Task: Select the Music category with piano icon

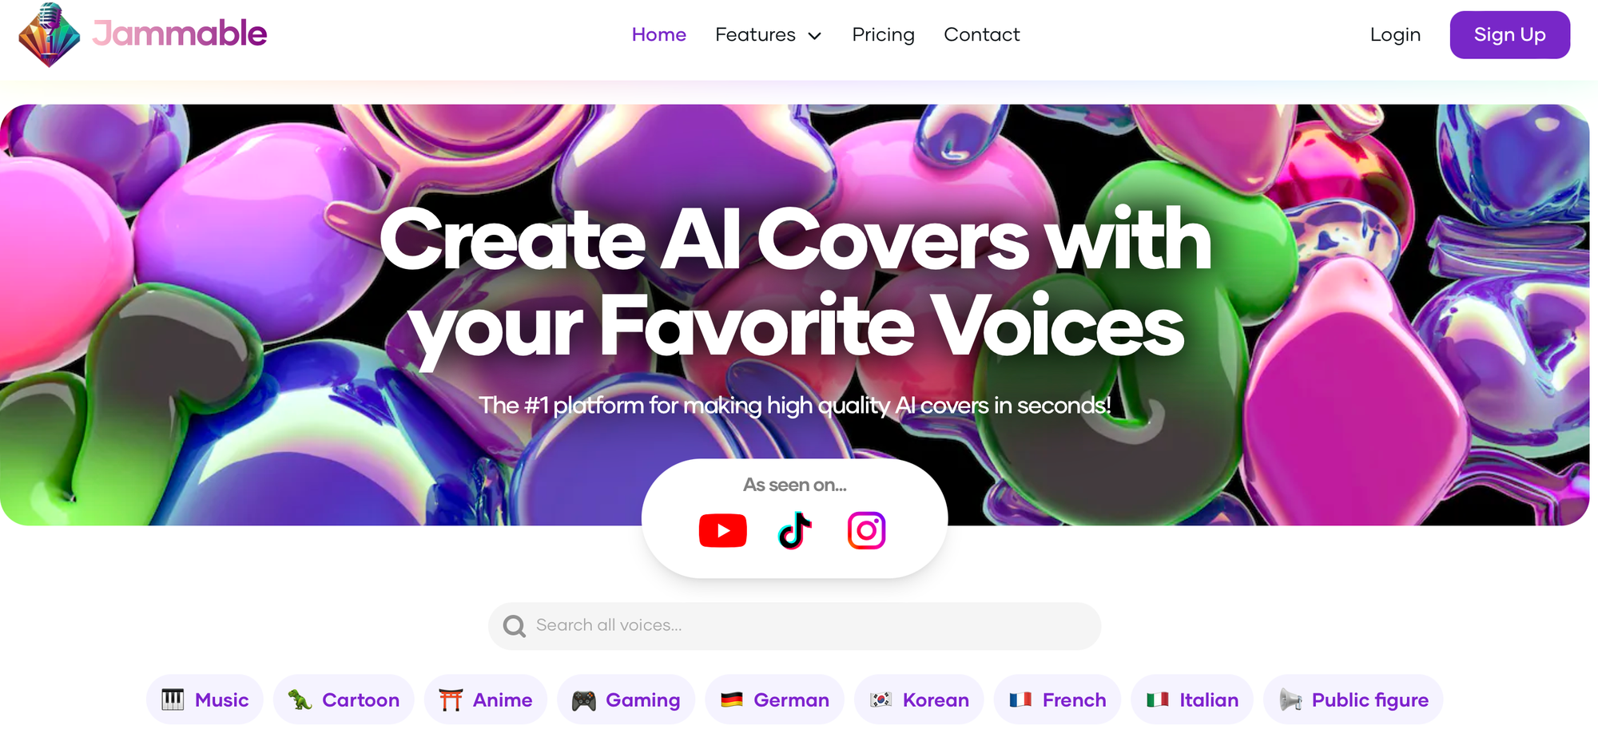Action: (205, 699)
